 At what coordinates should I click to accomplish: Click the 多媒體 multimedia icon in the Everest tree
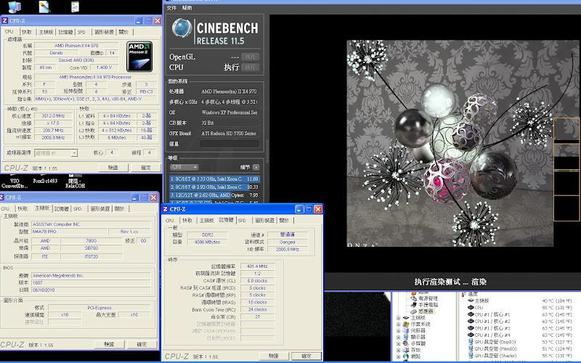[x=406, y=343]
